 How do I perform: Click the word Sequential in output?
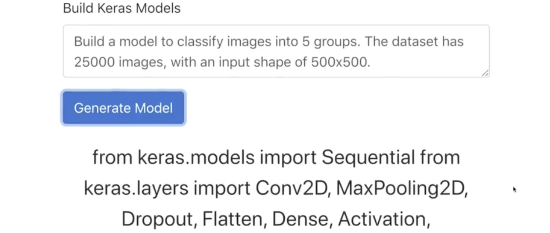coord(368,157)
